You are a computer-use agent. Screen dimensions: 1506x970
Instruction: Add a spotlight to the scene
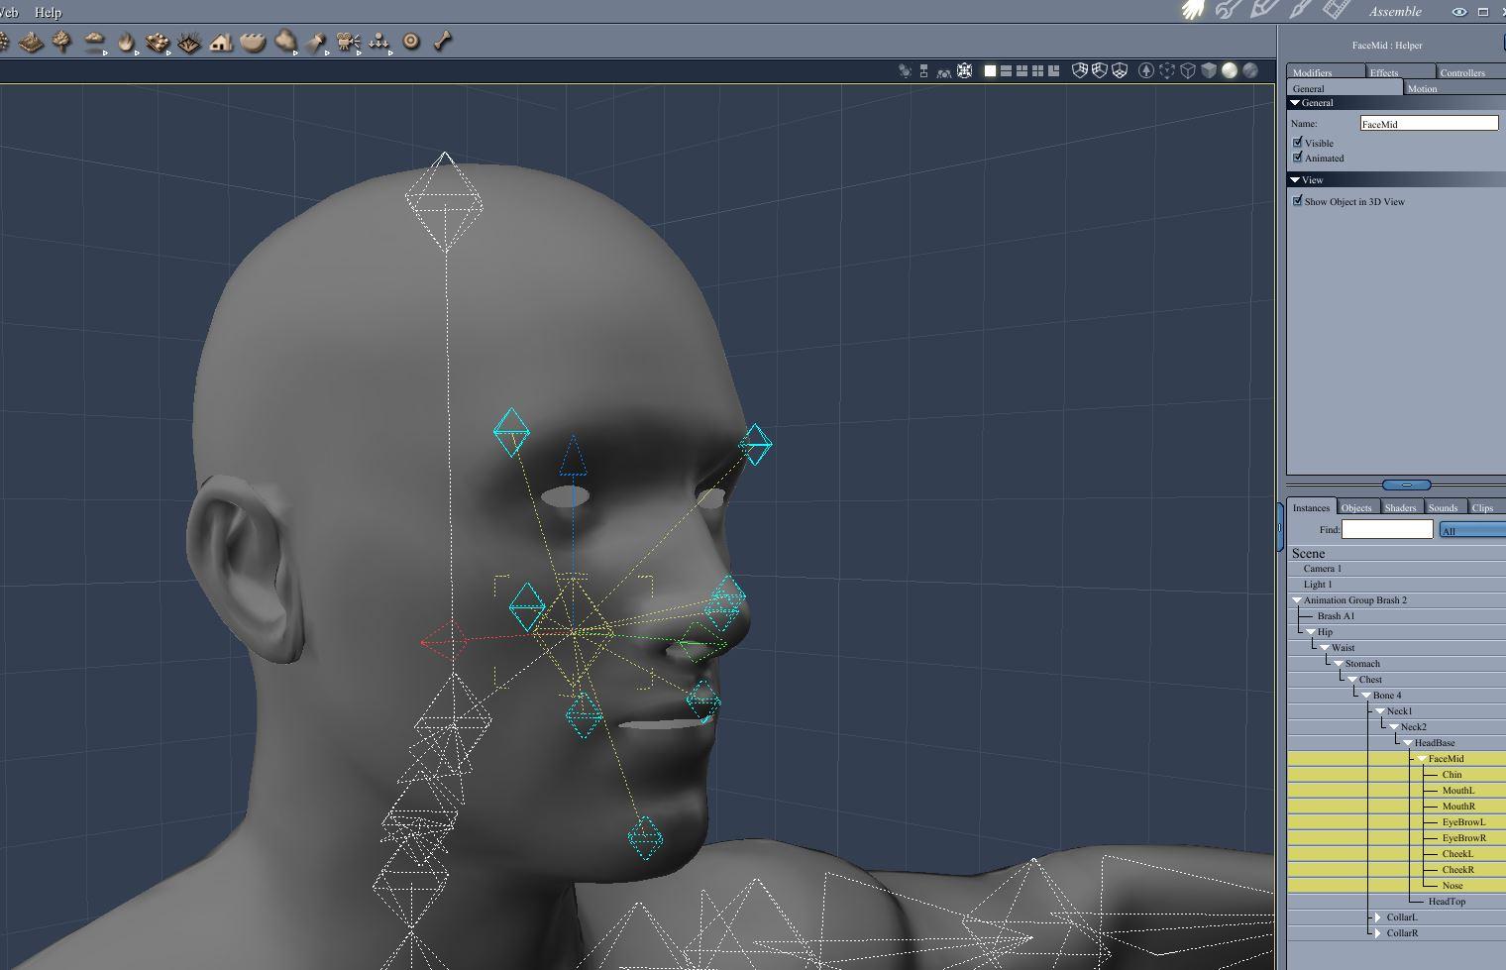317,42
